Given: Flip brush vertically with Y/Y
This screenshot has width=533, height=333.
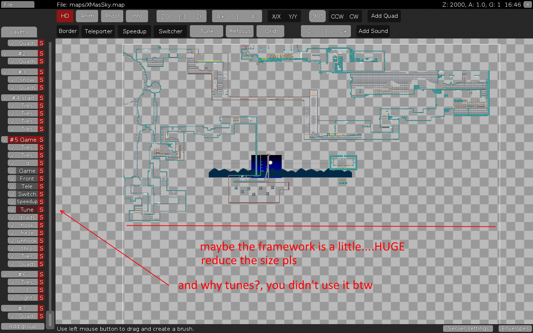Looking at the screenshot, I should pyautogui.click(x=293, y=16).
